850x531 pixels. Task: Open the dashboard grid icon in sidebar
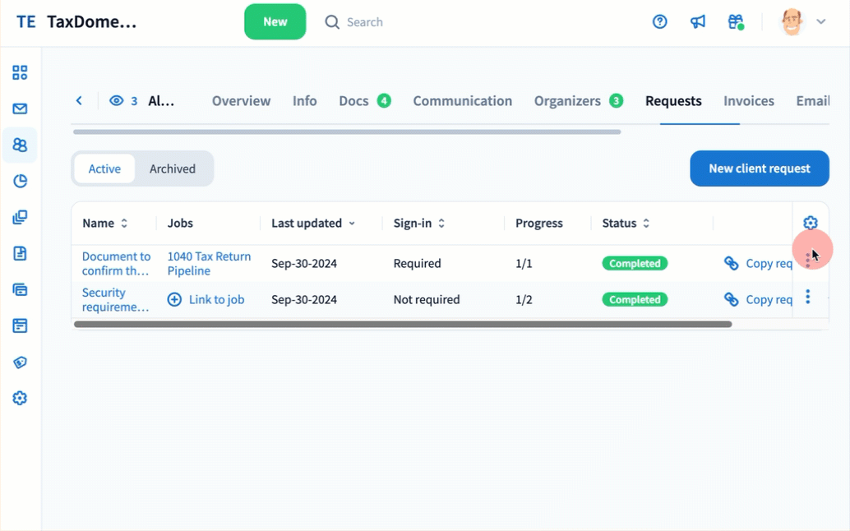point(20,72)
